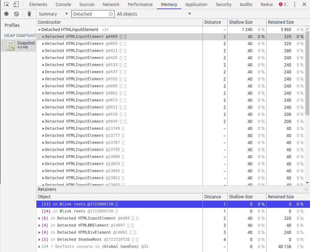Expand retainer [4] in Detached HTMLBRElement
The width and height of the screenshot is (310, 252).
[39, 225]
